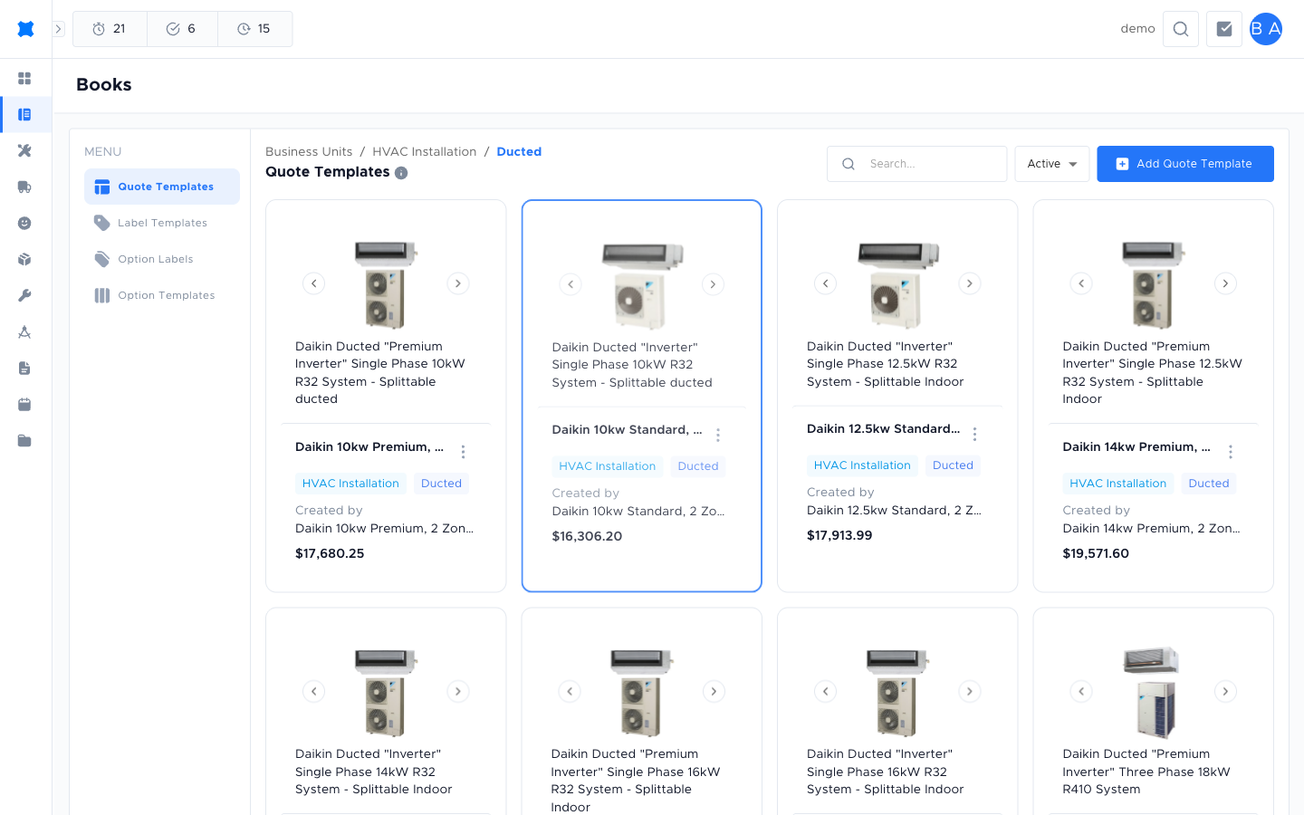Go to Business Units breadcrumb
Screen dimensions: 1304x815
[x=309, y=152]
